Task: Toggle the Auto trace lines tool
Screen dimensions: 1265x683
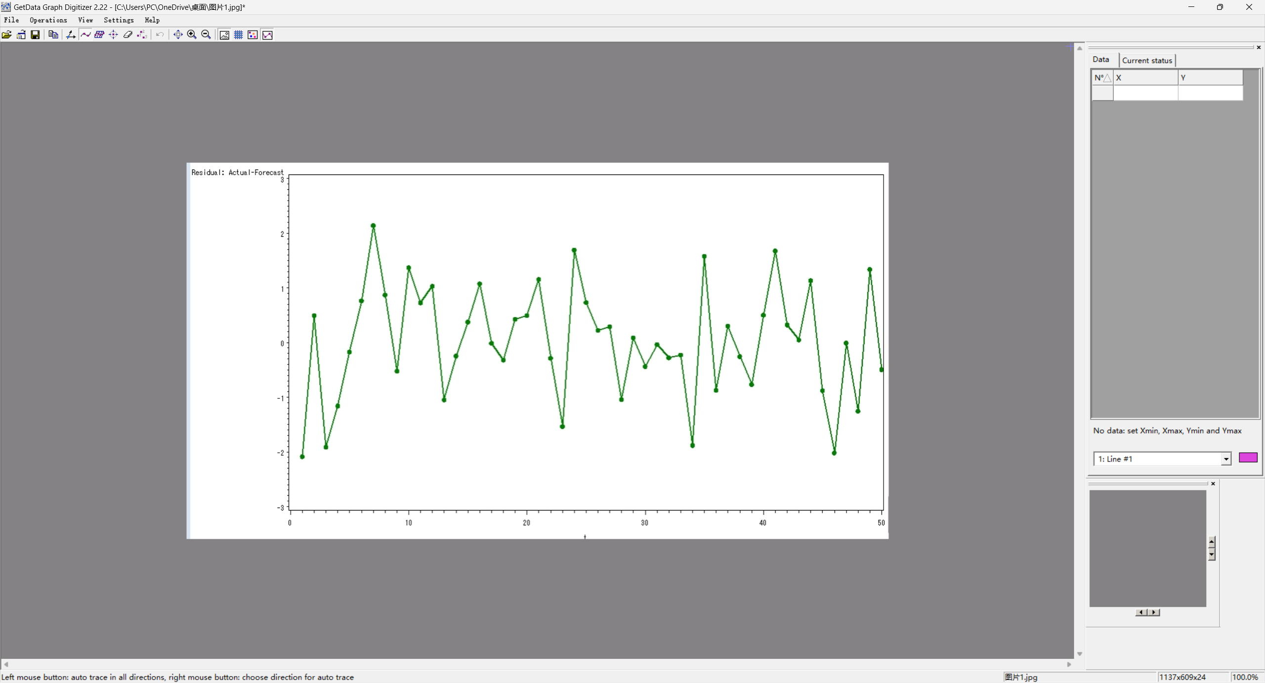Action: 85,35
